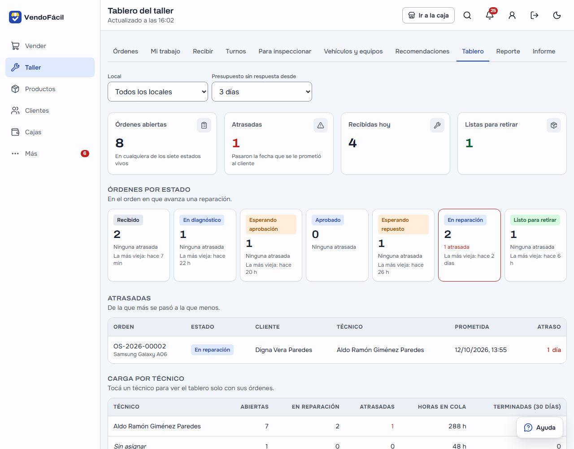Open the search magnifier icon
This screenshot has height=449, width=574.
coord(467,15)
